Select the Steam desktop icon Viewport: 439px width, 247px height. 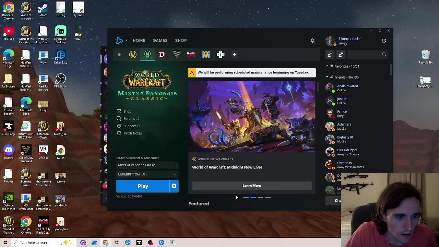pos(43,10)
